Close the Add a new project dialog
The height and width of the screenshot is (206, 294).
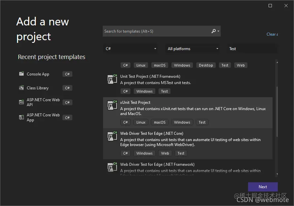tap(286, 6)
